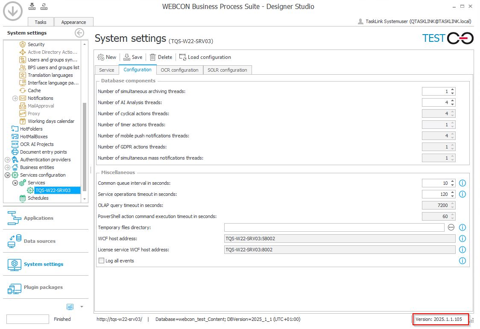
Task: Open the Tasks ribbon tab
Action: click(41, 22)
